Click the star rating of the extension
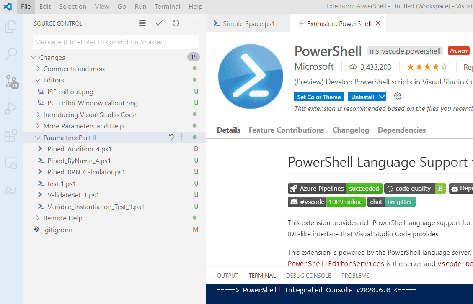 point(427,67)
